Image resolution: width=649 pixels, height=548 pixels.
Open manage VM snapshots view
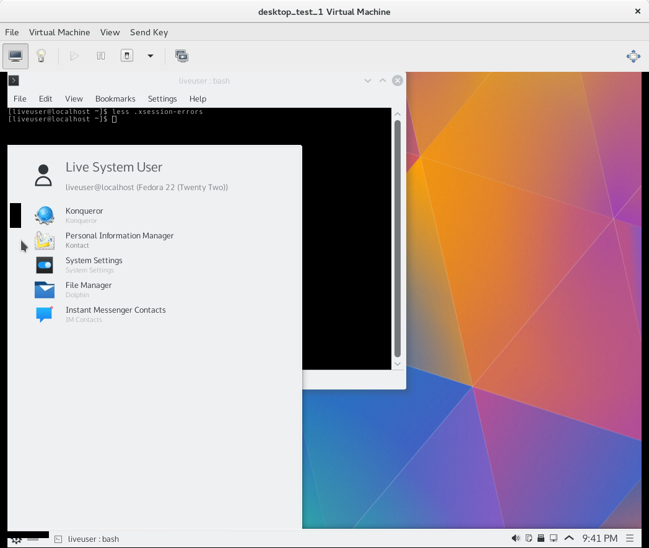tap(181, 56)
